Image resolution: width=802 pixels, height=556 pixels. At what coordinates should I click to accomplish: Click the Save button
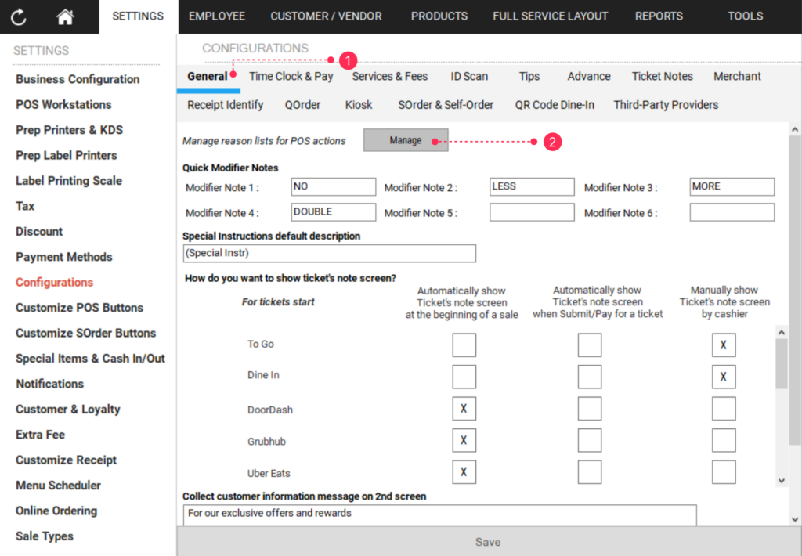[x=488, y=542]
